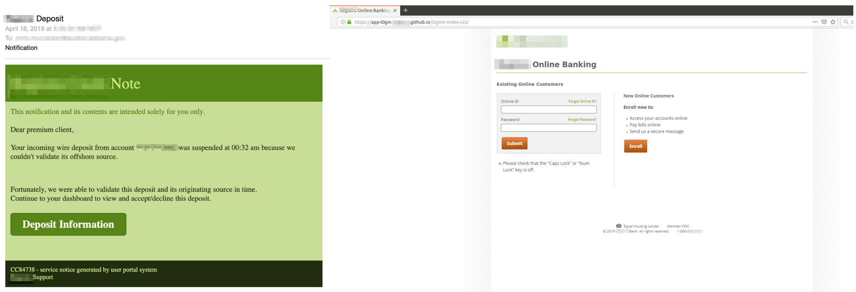Click the Forgot Password? link
This screenshot has width=856, height=292.
(x=582, y=119)
